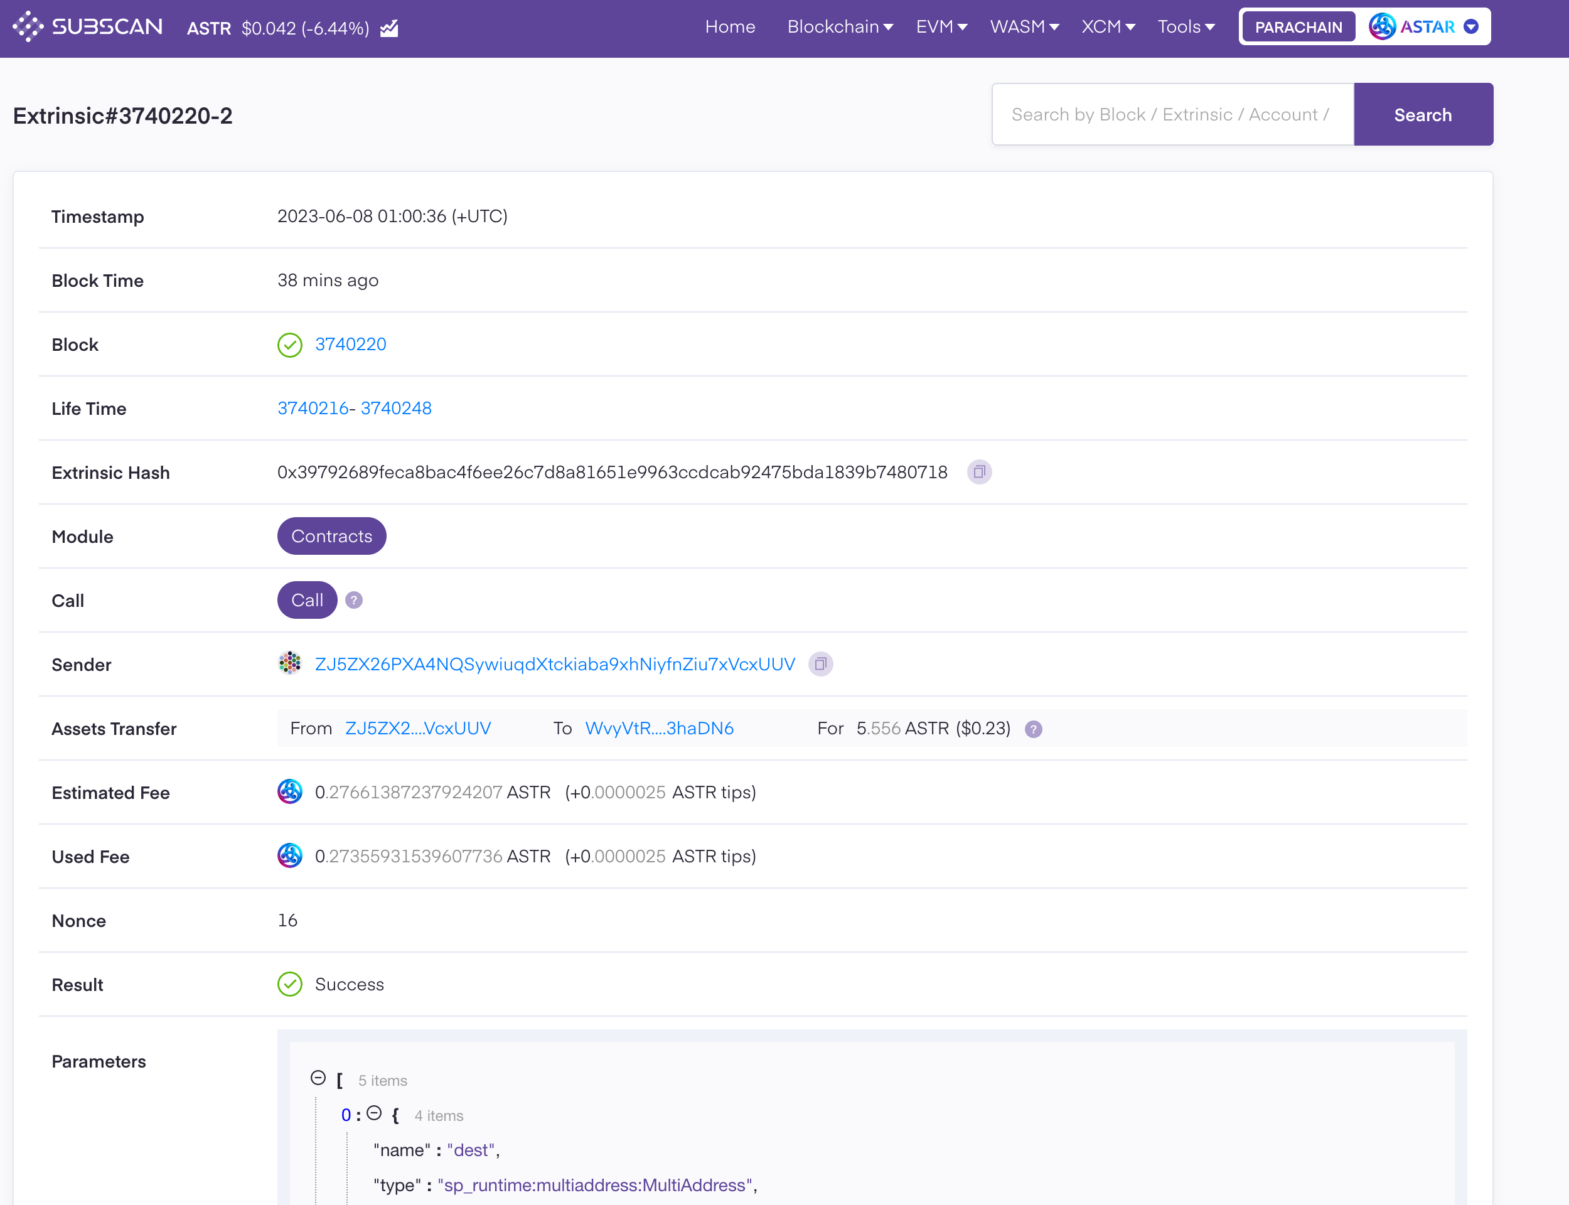Click the Tools menu item

click(x=1183, y=28)
